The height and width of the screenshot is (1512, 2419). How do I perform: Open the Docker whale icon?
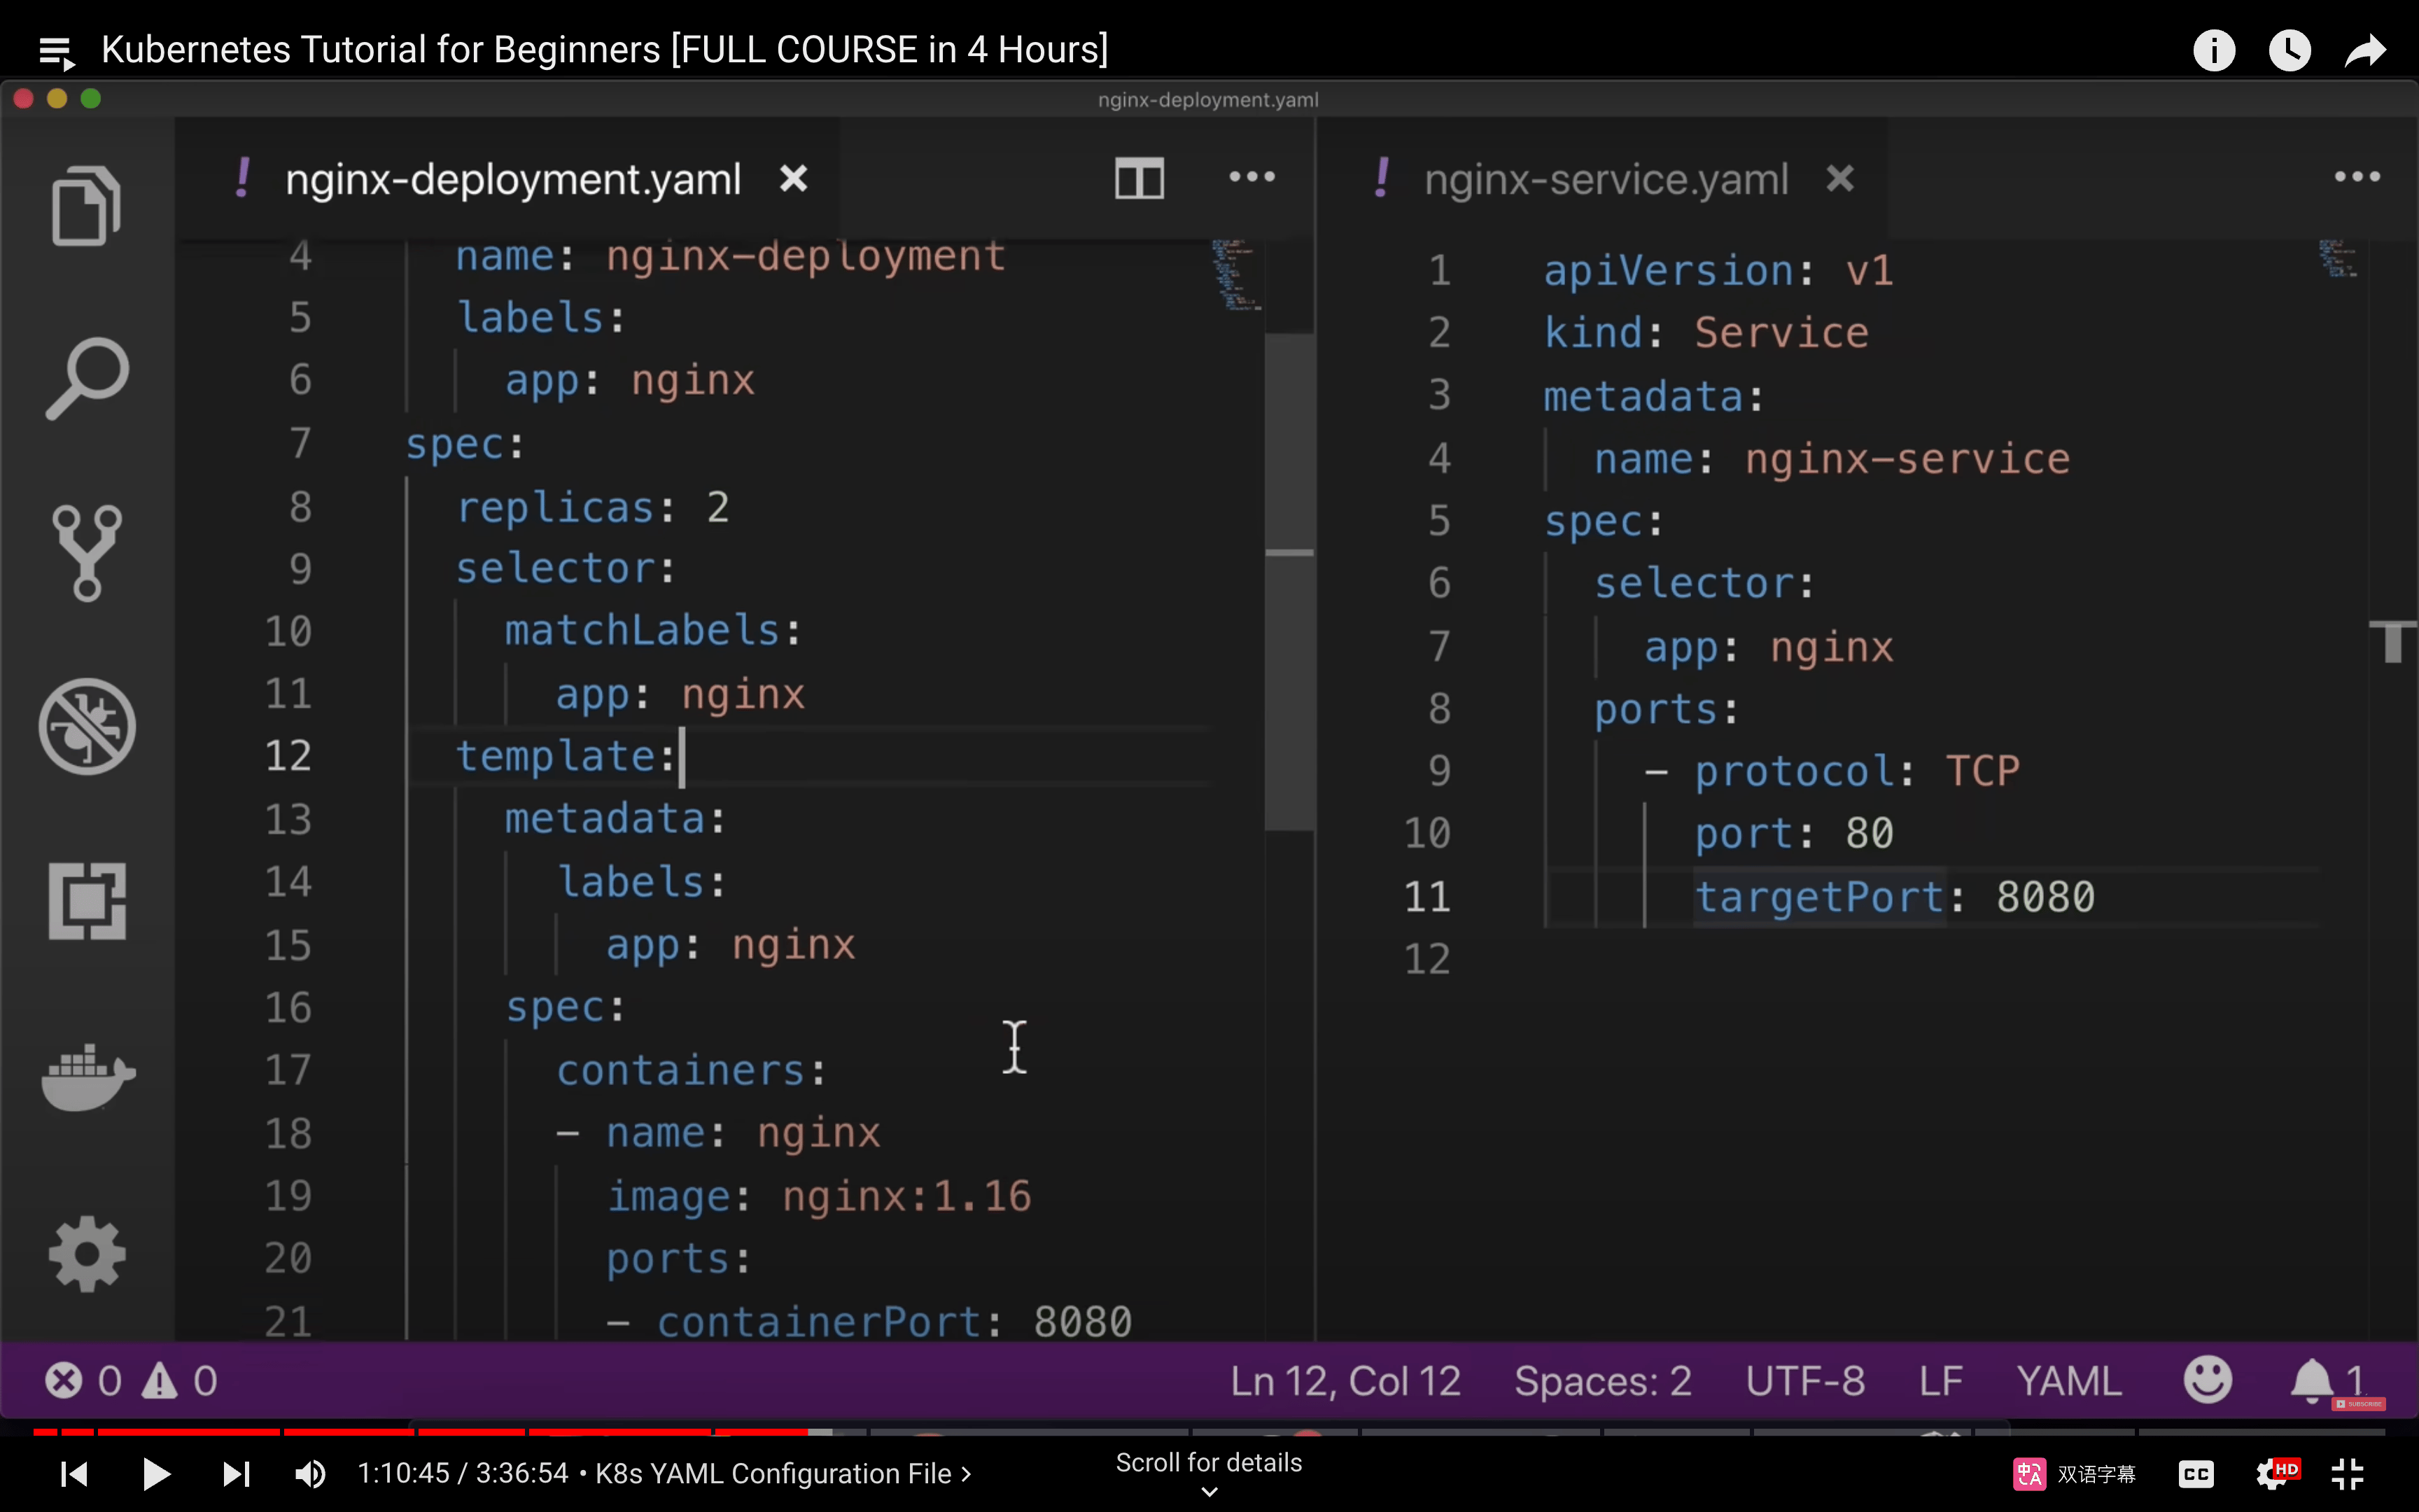pyautogui.click(x=88, y=1077)
